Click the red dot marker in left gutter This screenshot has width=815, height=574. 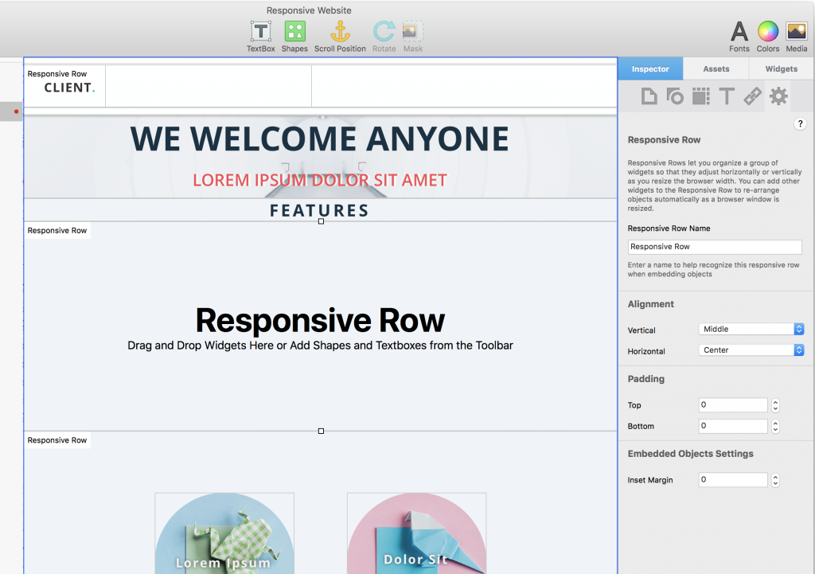tap(17, 111)
